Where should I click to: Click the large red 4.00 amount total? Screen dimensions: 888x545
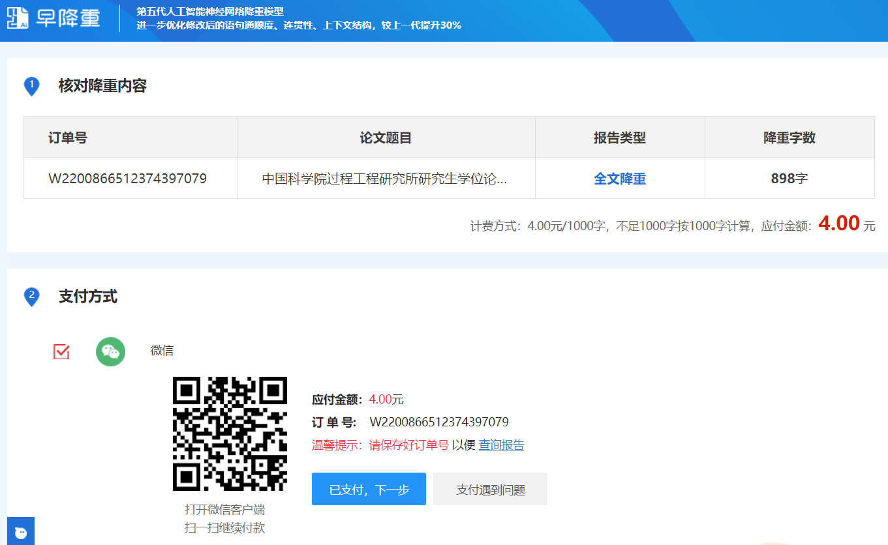tap(839, 224)
